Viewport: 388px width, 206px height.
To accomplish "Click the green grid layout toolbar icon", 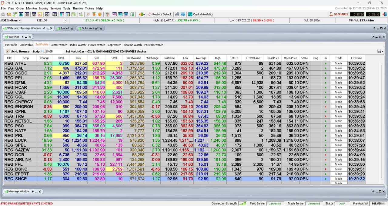I will [x=15, y=14].
